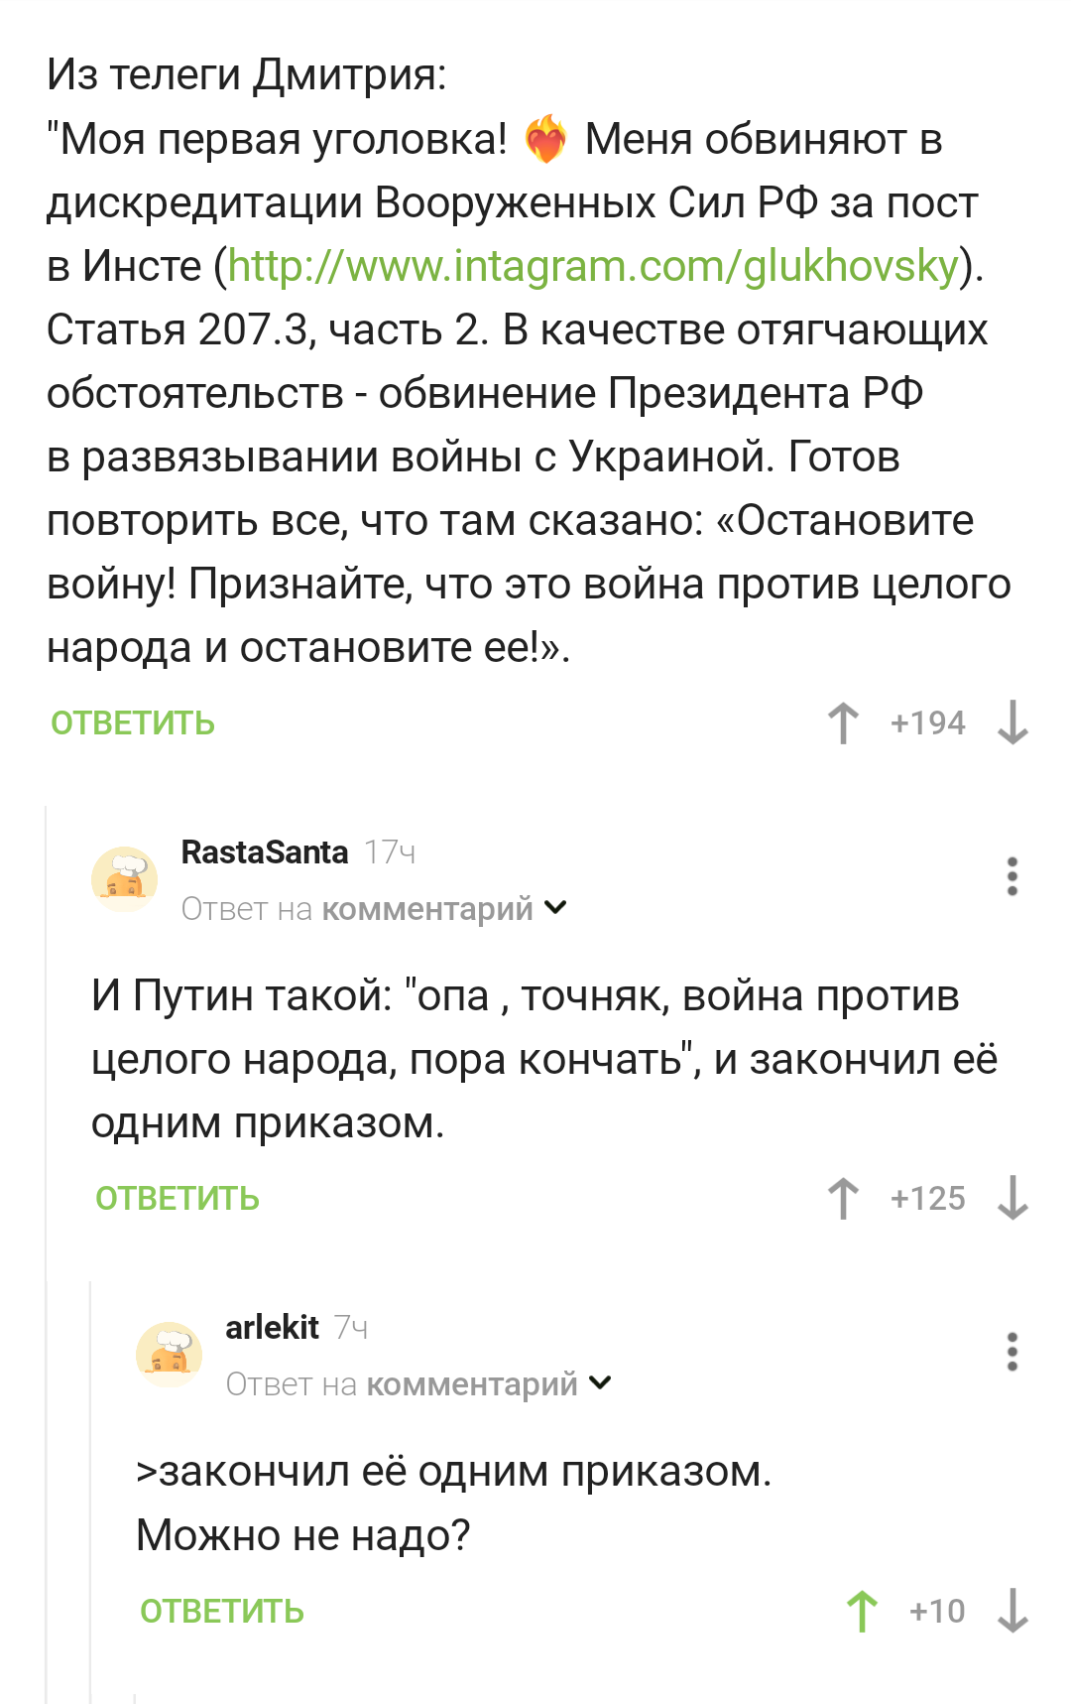The width and height of the screenshot is (1071, 1704).
Task: Downvote arlekit's comment
Action: coord(1012,1611)
